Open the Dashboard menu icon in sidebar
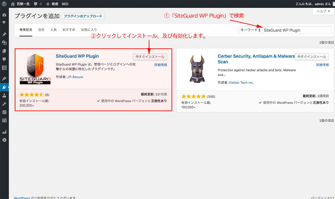This screenshot has height=199, width=335. [x=4, y=15]
